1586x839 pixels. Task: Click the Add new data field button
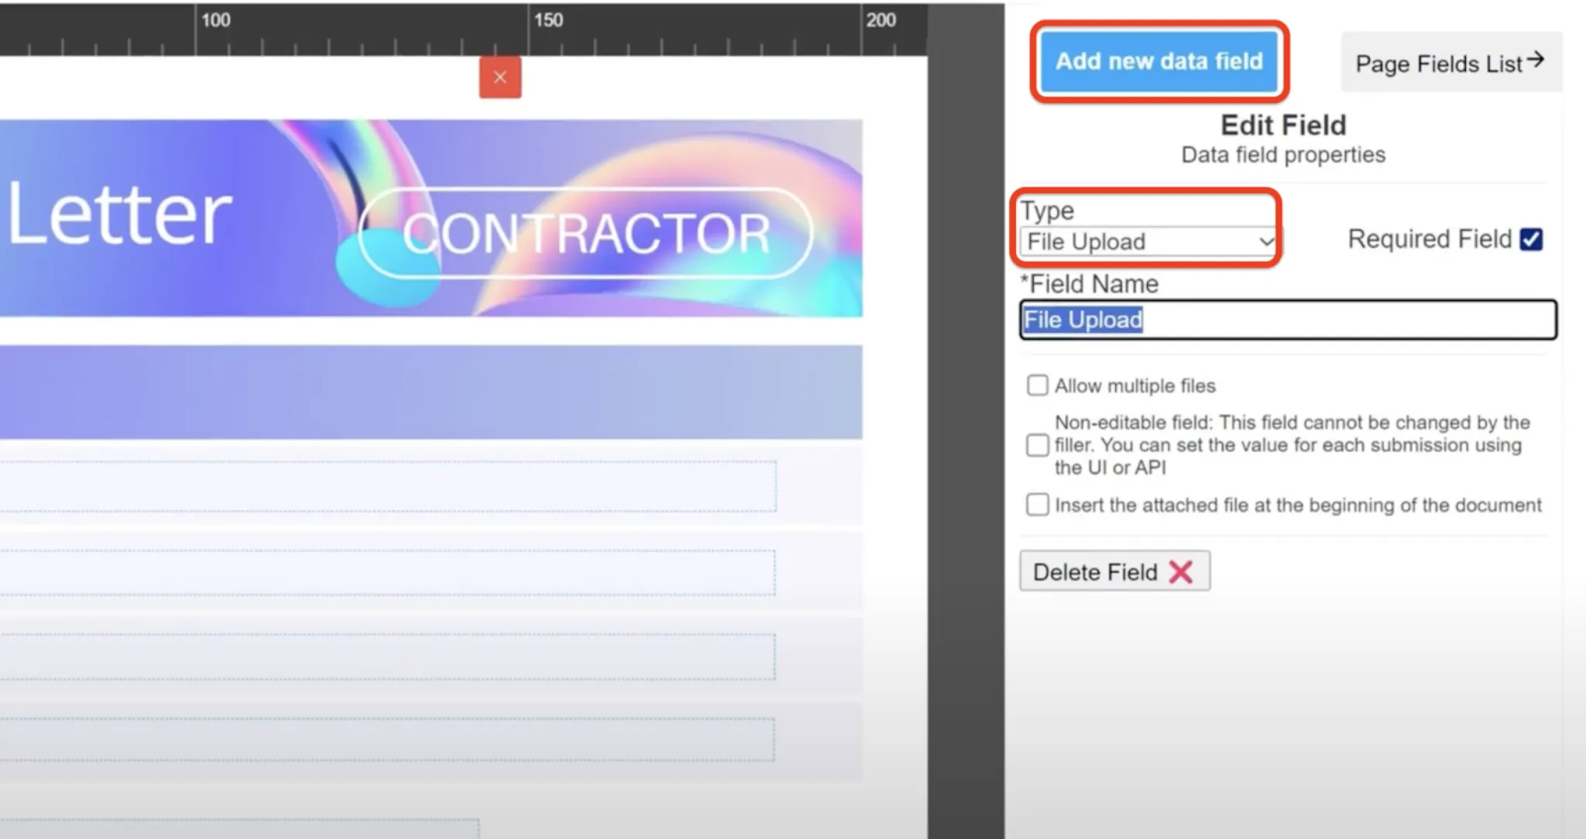pos(1159,61)
